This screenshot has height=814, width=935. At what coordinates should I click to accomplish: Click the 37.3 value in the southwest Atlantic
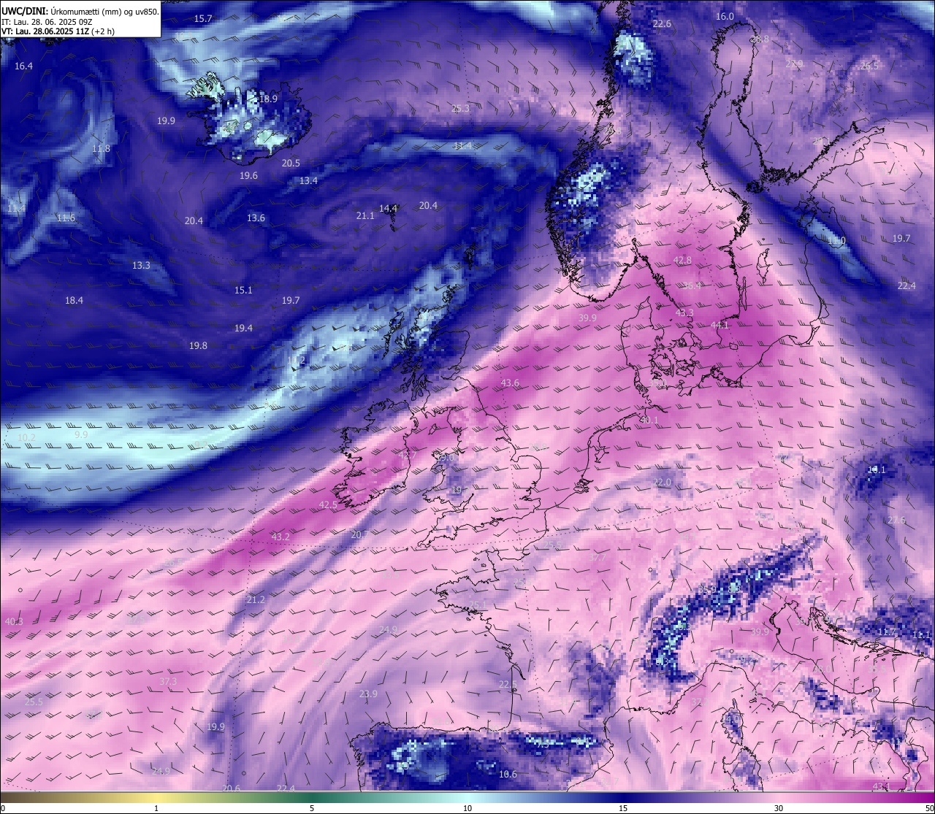pyautogui.click(x=168, y=682)
